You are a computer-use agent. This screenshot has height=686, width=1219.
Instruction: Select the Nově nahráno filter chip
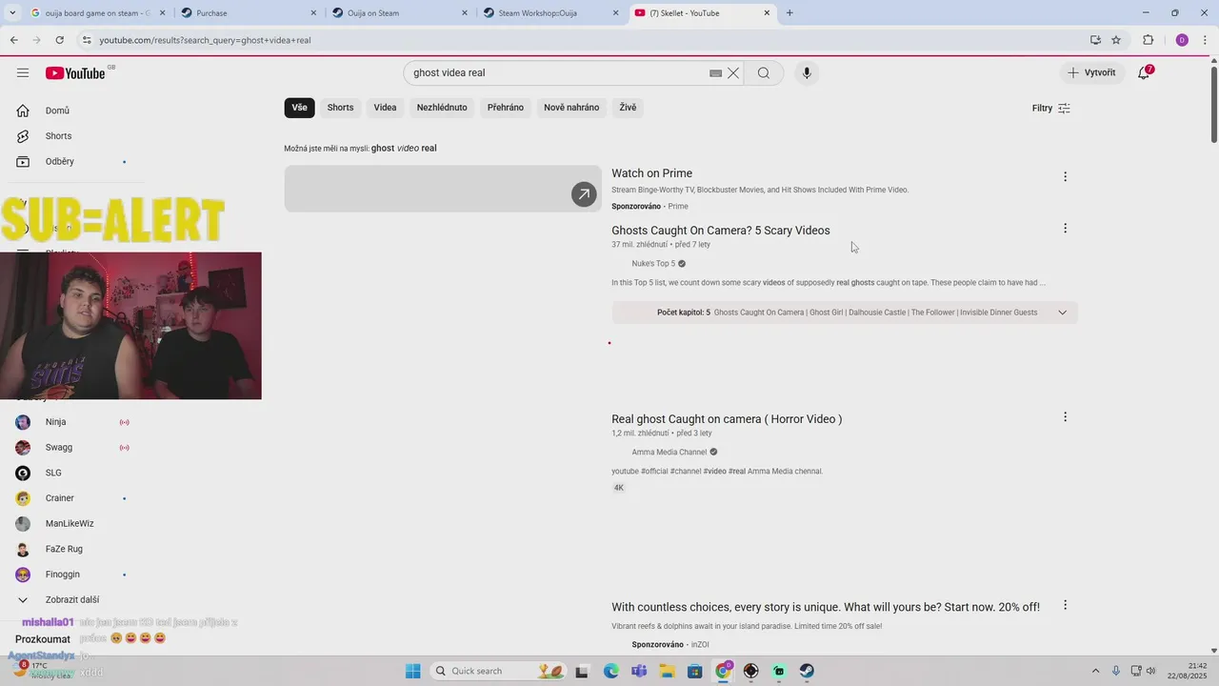tap(571, 108)
